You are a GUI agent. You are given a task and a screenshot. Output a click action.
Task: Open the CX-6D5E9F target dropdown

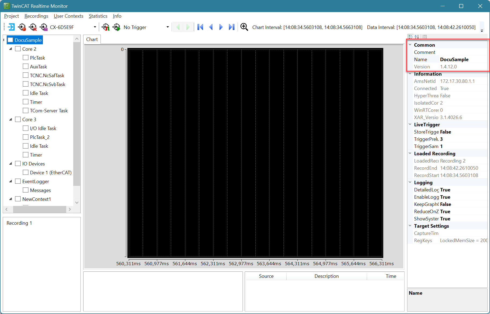(x=95, y=27)
